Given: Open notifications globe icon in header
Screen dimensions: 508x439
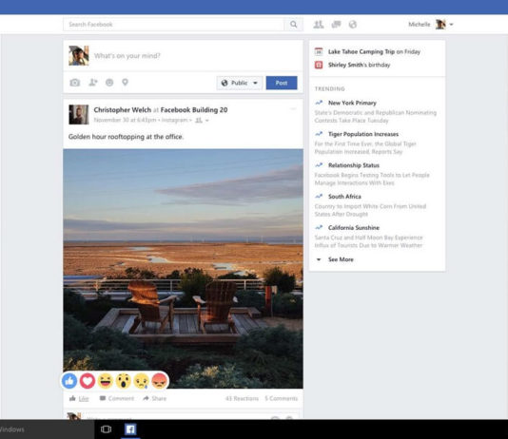Looking at the screenshot, I should tap(353, 25).
